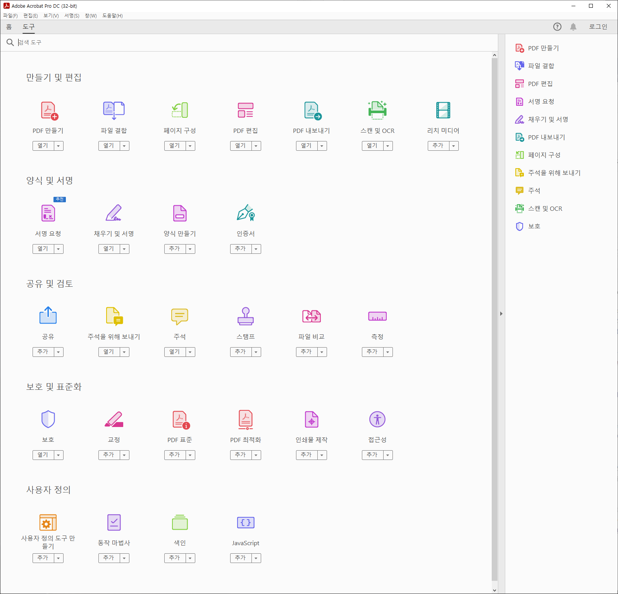The width and height of the screenshot is (618, 594).
Task: Expand dropdown arrow under 공유
Action: (59, 352)
